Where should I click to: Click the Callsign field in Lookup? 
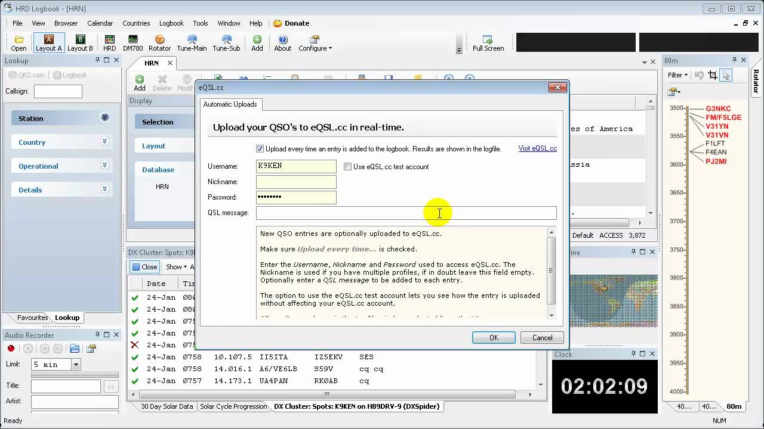(58, 91)
